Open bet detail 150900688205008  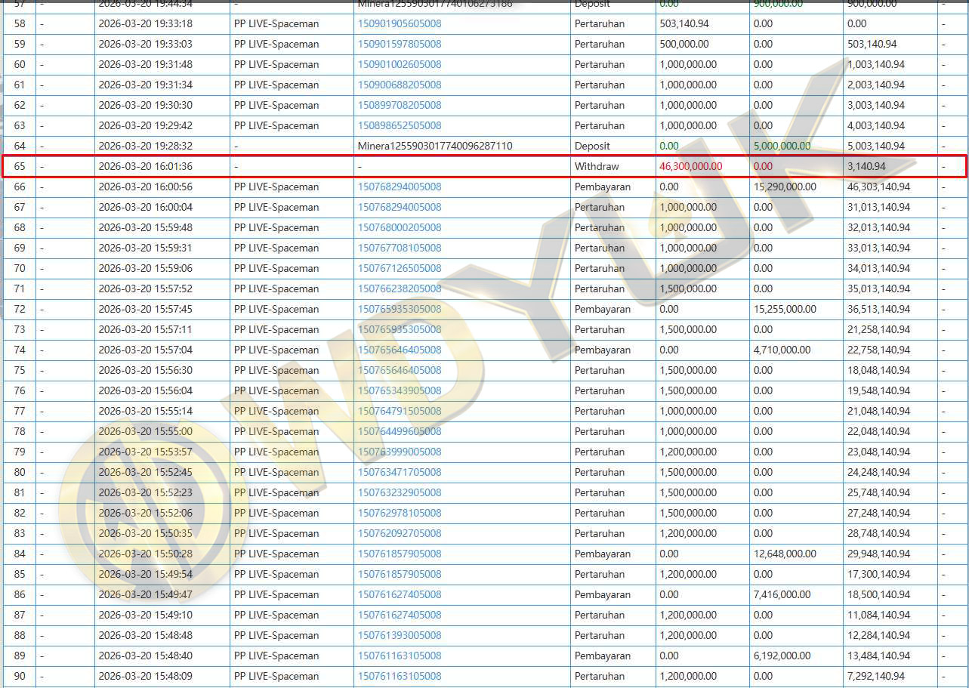(x=399, y=85)
